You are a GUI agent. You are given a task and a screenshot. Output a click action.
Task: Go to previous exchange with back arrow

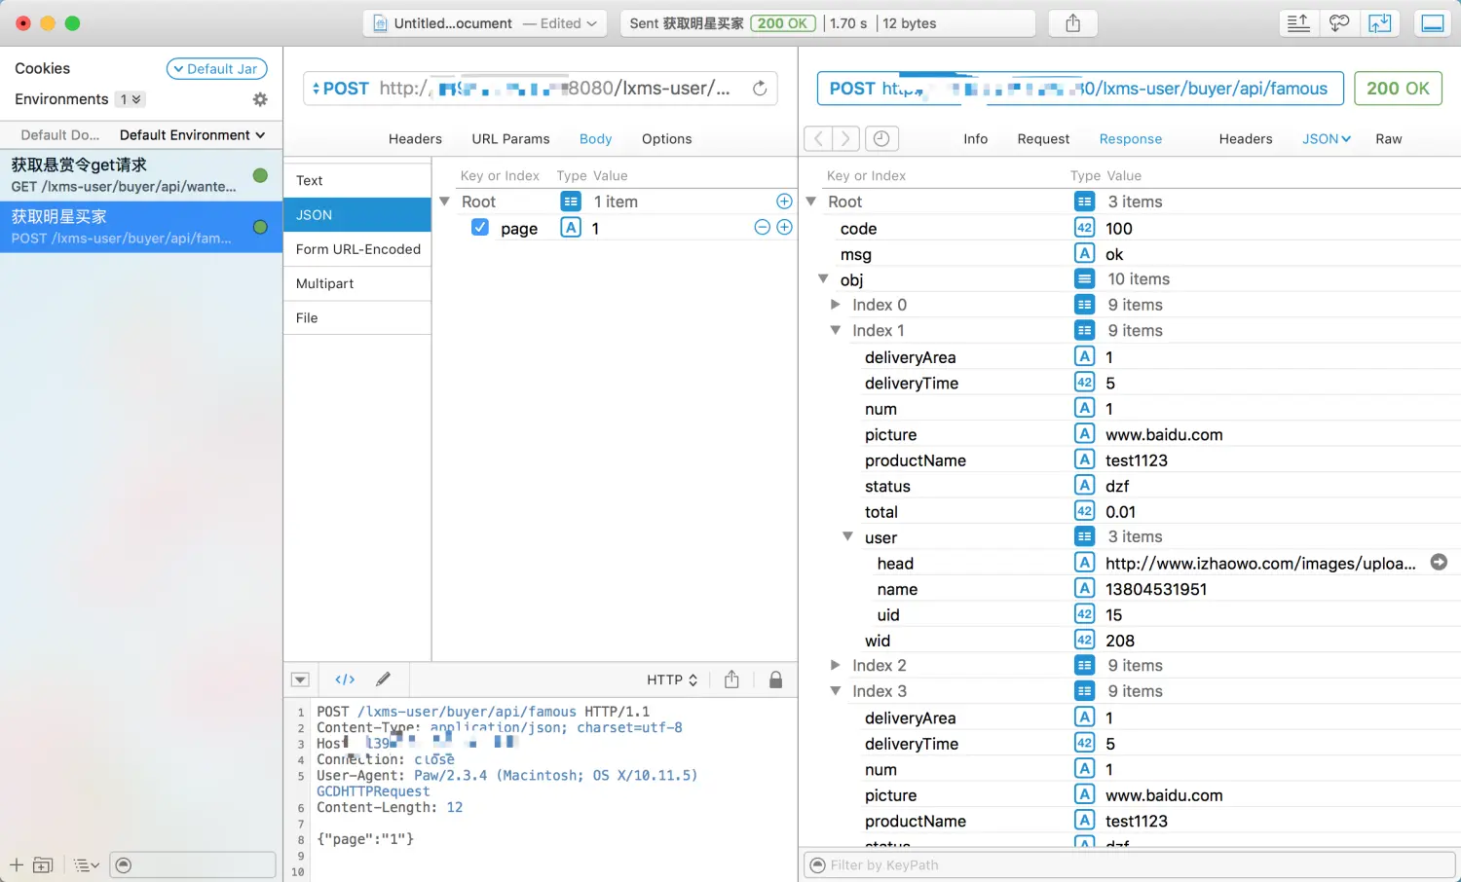click(818, 139)
